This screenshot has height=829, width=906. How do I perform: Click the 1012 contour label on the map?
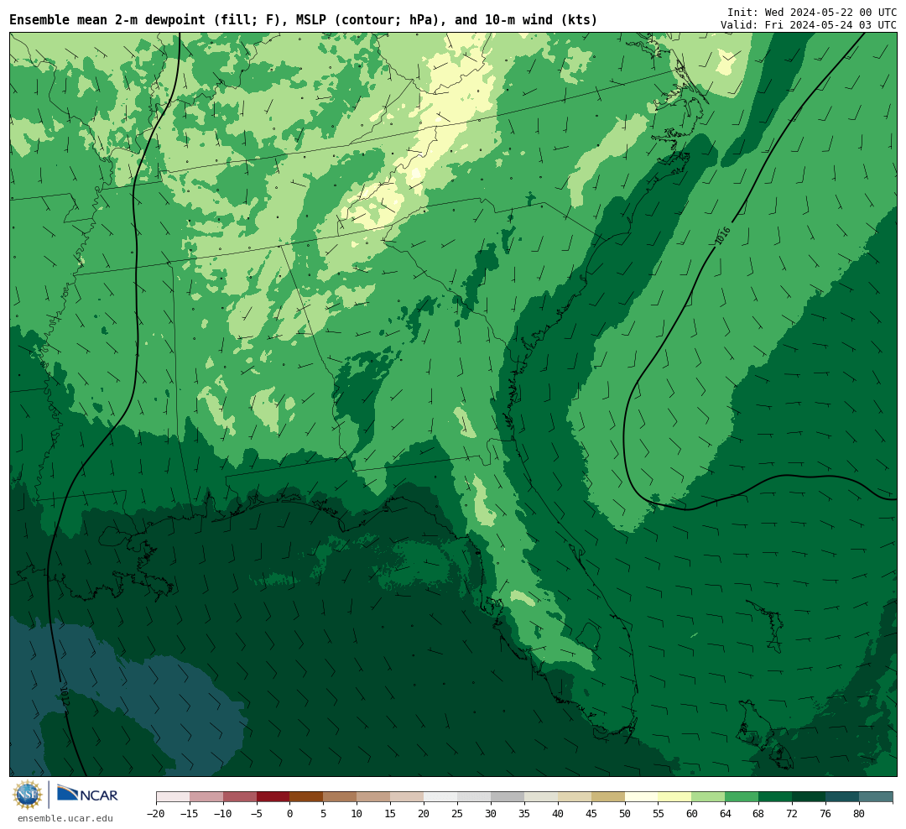point(65,696)
